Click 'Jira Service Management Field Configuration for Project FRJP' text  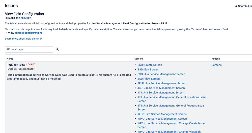129,23
